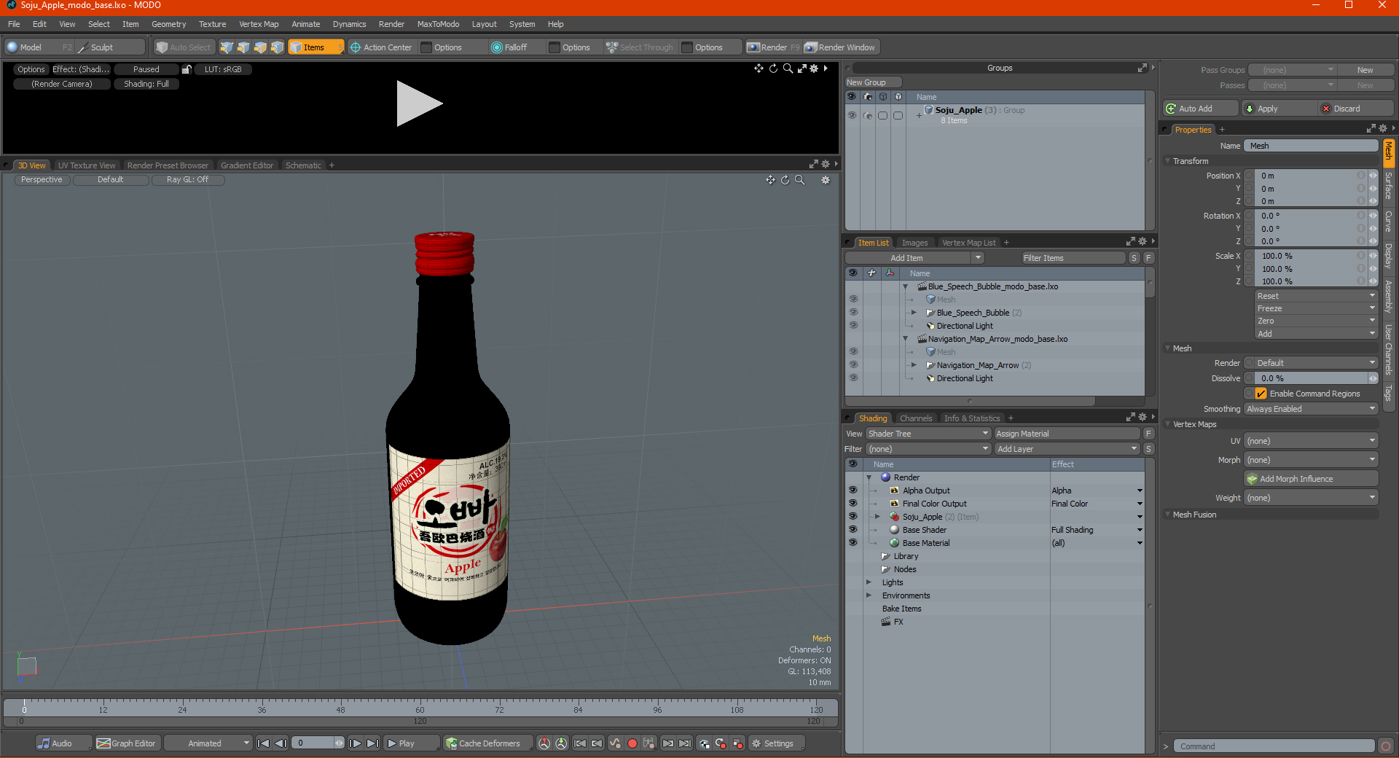This screenshot has height=758, width=1399.
Task: Click frame 60 on the timeline
Action: pyautogui.click(x=420, y=708)
